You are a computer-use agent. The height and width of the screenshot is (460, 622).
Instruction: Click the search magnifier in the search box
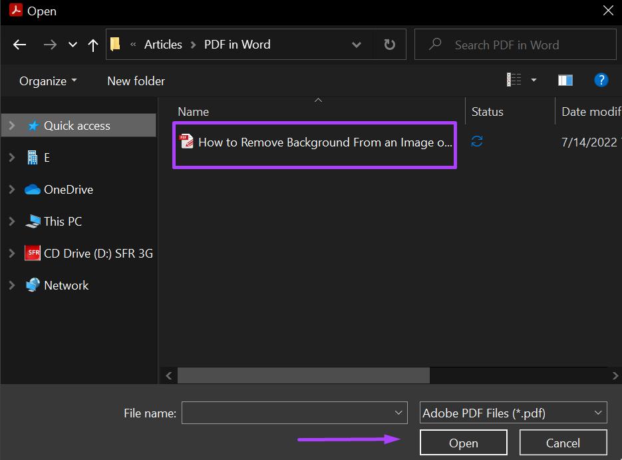434,44
